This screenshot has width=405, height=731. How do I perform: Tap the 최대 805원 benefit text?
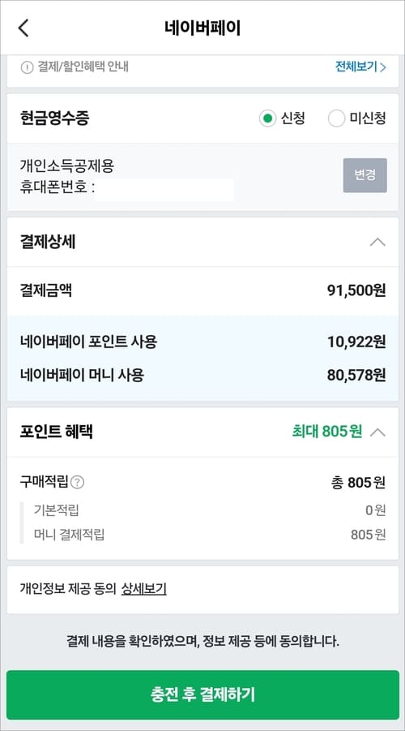[326, 432]
